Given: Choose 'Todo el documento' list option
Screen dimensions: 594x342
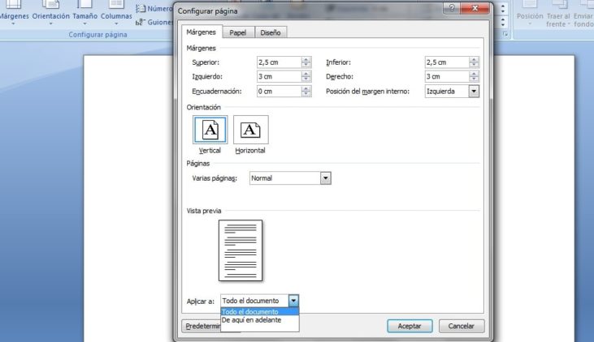Looking at the screenshot, I should coord(259,311).
